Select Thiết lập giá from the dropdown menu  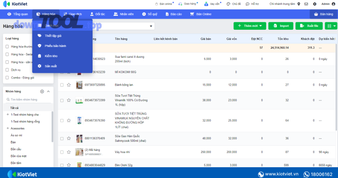[x=53, y=36]
